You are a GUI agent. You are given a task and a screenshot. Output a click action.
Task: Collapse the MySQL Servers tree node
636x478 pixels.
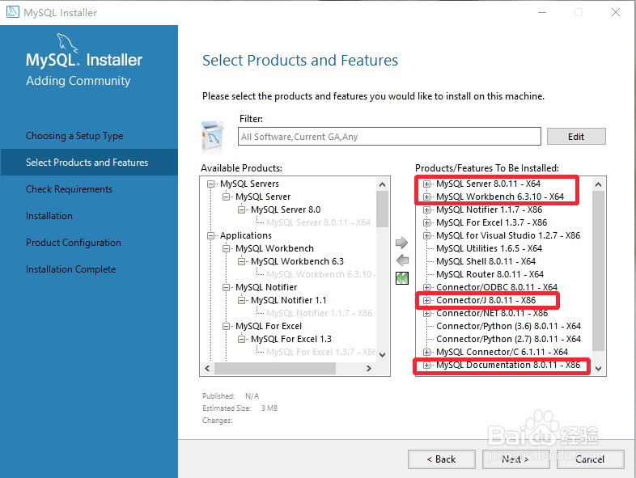[x=210, y=184]
